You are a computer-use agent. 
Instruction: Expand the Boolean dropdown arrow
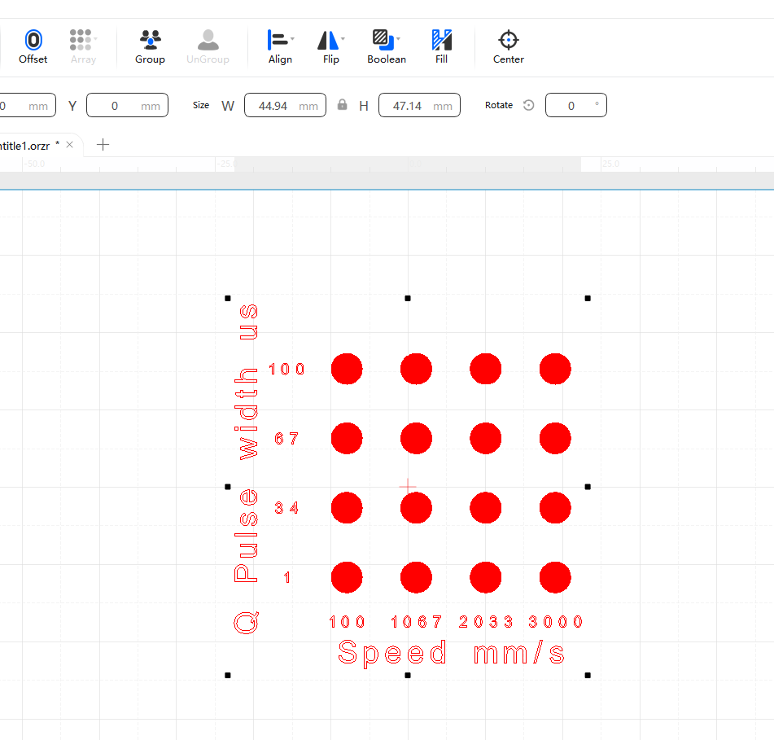click(398, 38)
